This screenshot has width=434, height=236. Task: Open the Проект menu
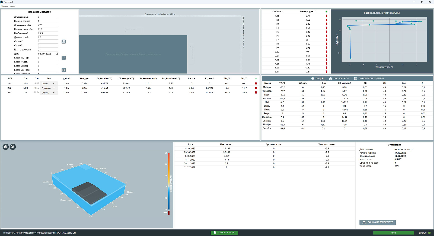(4, 6)
